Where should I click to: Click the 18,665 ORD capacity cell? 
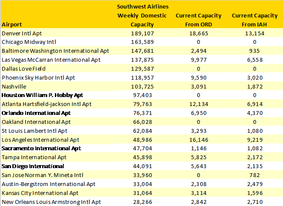198,33
